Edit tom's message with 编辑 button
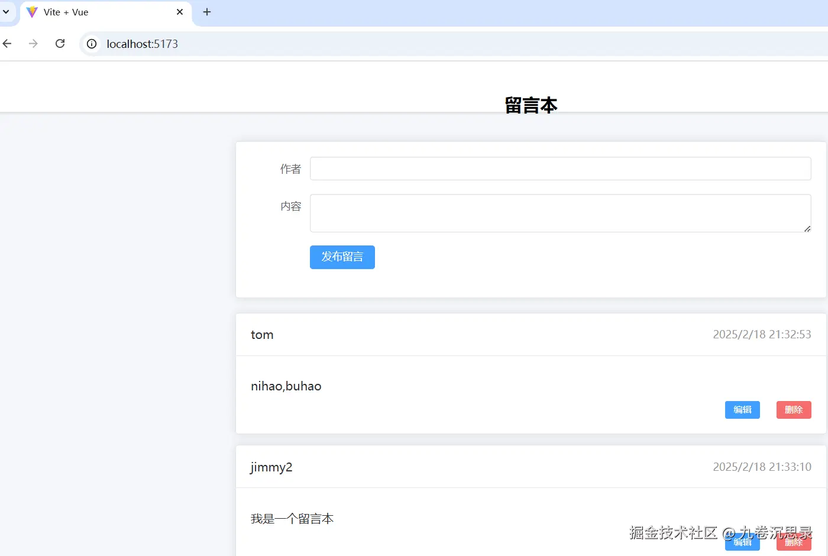828x556 pixels. pos(742,410)
